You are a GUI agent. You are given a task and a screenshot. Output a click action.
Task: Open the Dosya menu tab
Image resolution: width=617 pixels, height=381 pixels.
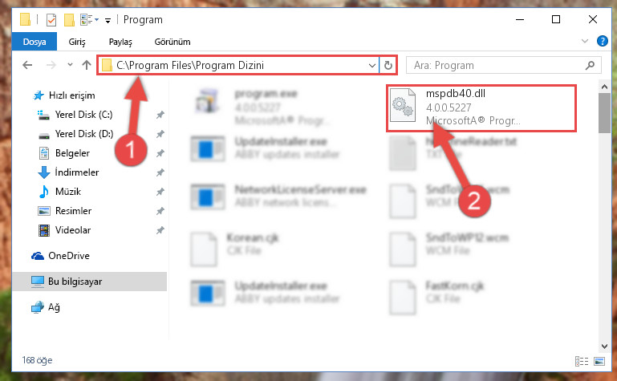coord(35,42)
